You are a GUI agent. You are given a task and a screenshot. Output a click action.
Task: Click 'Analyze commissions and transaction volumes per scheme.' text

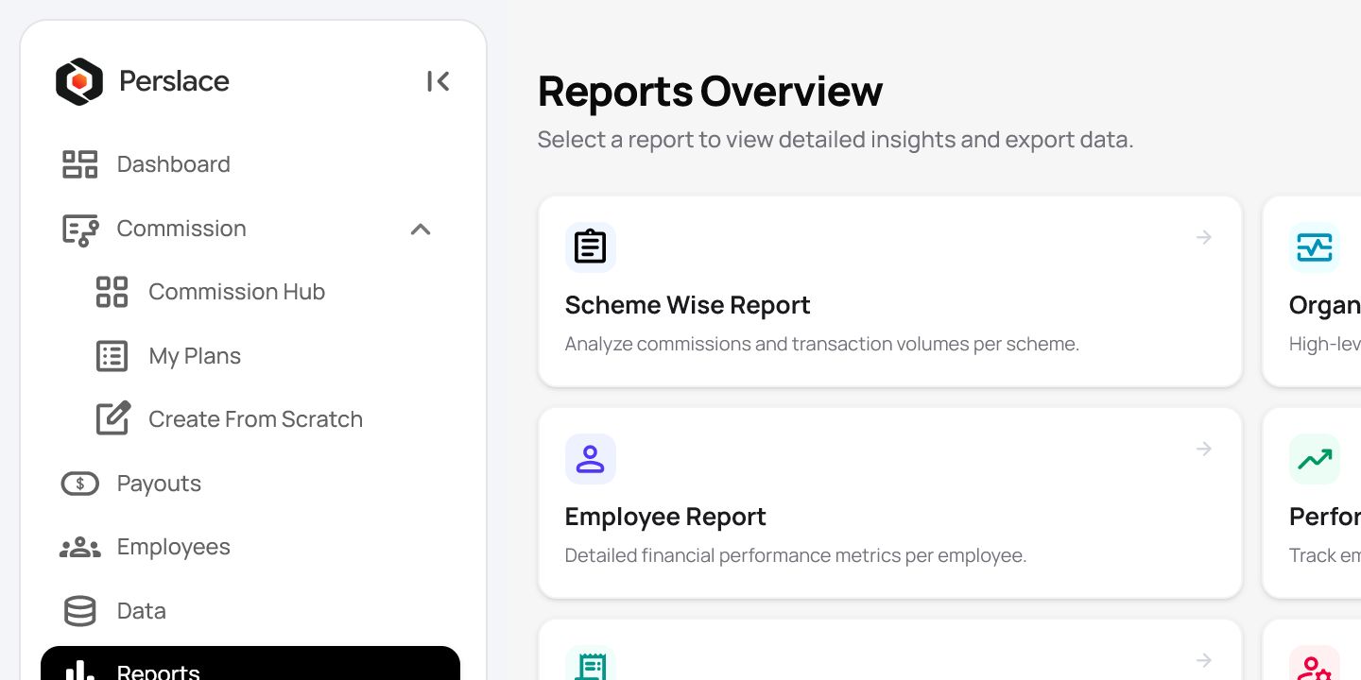(822, 344)
